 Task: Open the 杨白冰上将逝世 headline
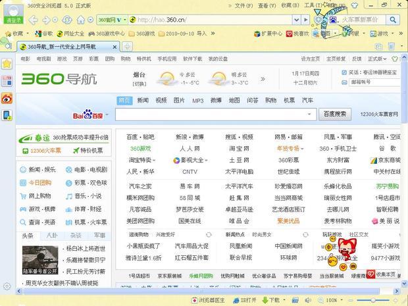[x=86, y=249]
